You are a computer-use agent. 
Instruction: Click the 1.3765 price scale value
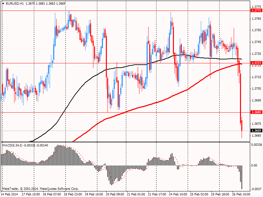256,19
